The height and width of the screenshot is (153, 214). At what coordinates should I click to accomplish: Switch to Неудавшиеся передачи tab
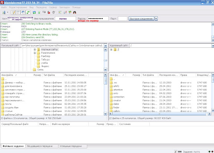click(42, 146)
